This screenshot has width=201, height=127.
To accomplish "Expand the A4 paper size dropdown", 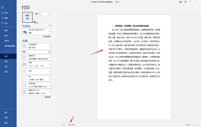I will click(37, 78).
